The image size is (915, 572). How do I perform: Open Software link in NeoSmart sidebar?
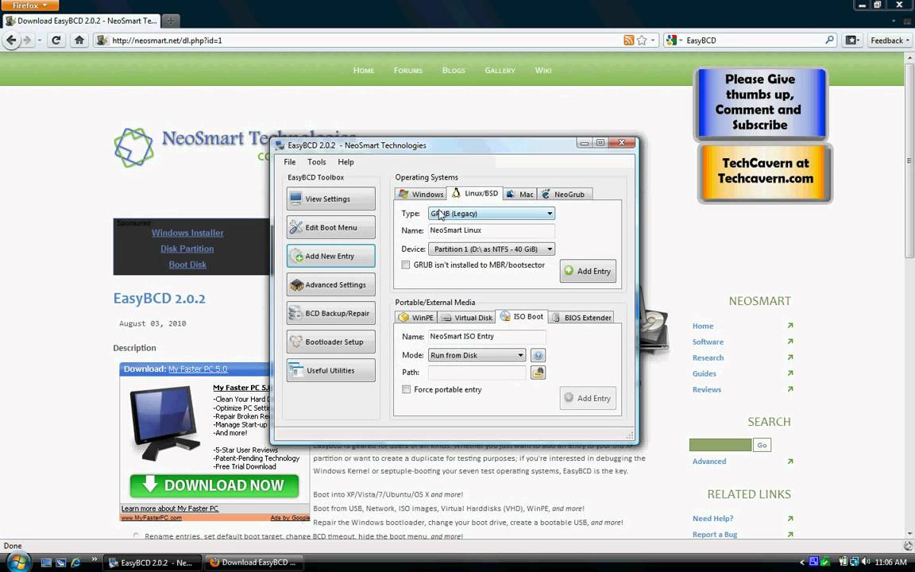tap(708, 342)
